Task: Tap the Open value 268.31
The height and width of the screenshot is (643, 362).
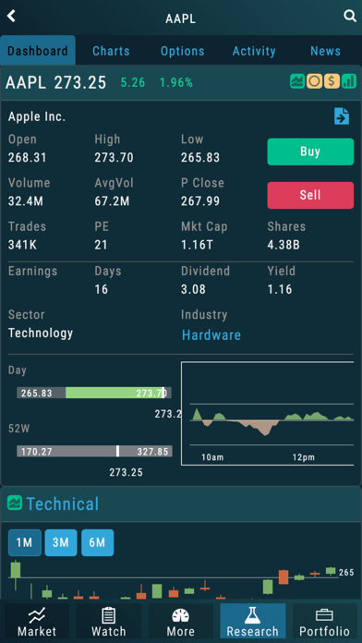Action: (28, 157)
